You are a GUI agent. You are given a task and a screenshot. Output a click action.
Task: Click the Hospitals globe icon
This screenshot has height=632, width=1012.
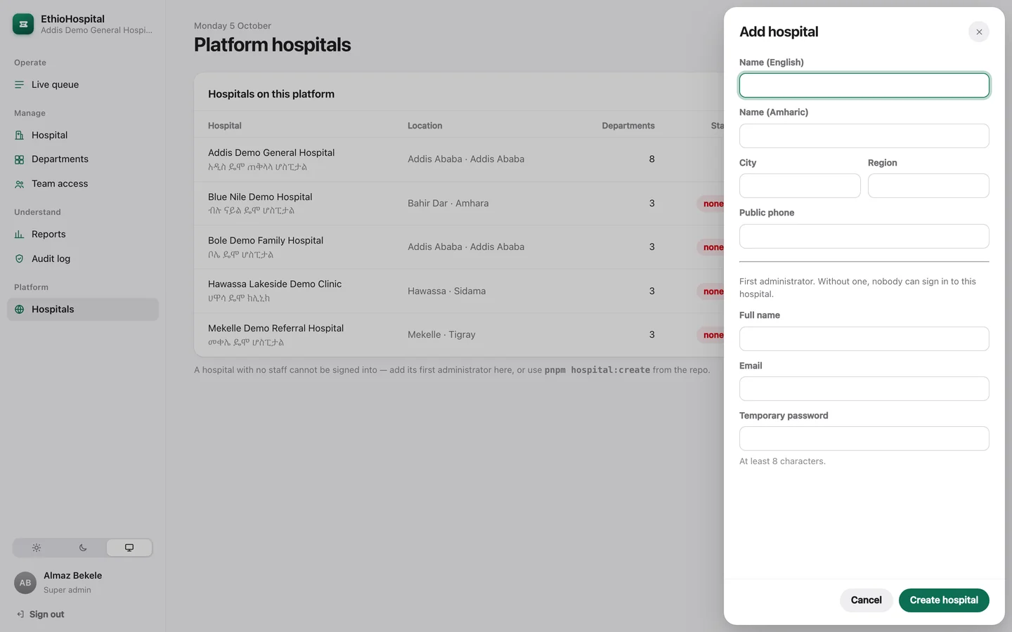click(20, 310)
